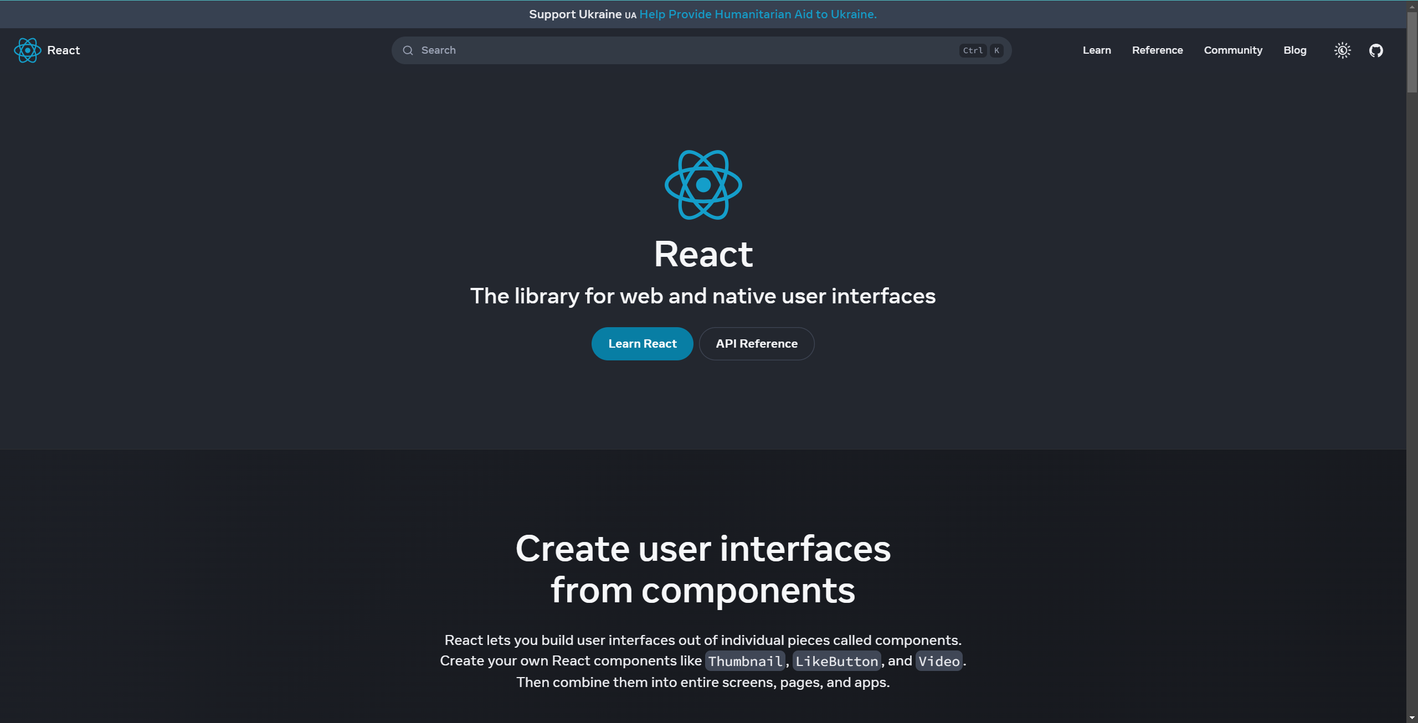
Task: Click 'The library for web and native user interfaces'
Action: tap(703, 296)
